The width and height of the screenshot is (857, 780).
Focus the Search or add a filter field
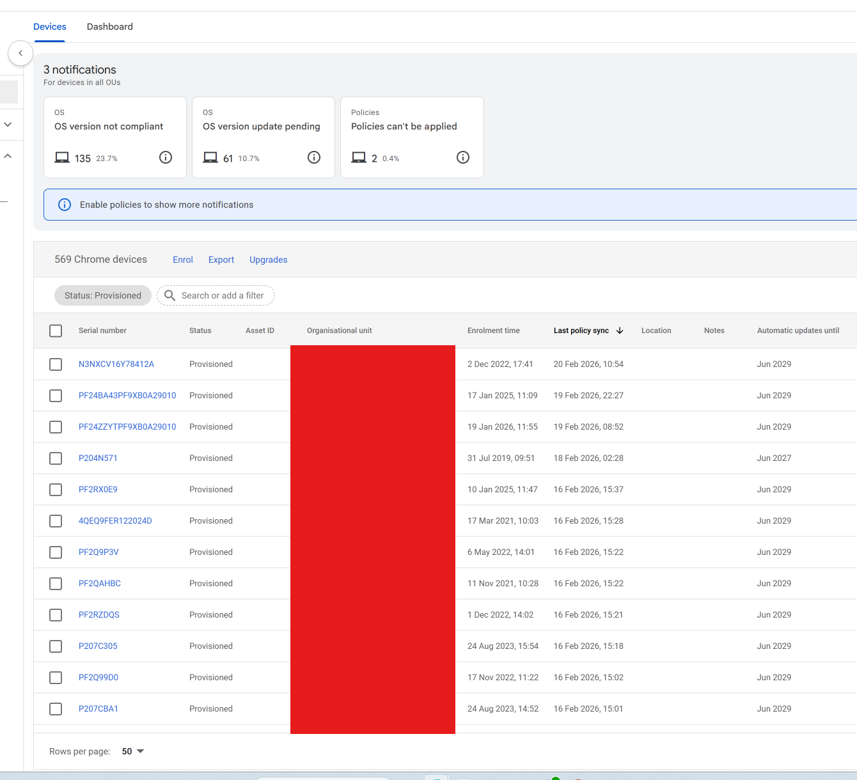pos(223,295)
